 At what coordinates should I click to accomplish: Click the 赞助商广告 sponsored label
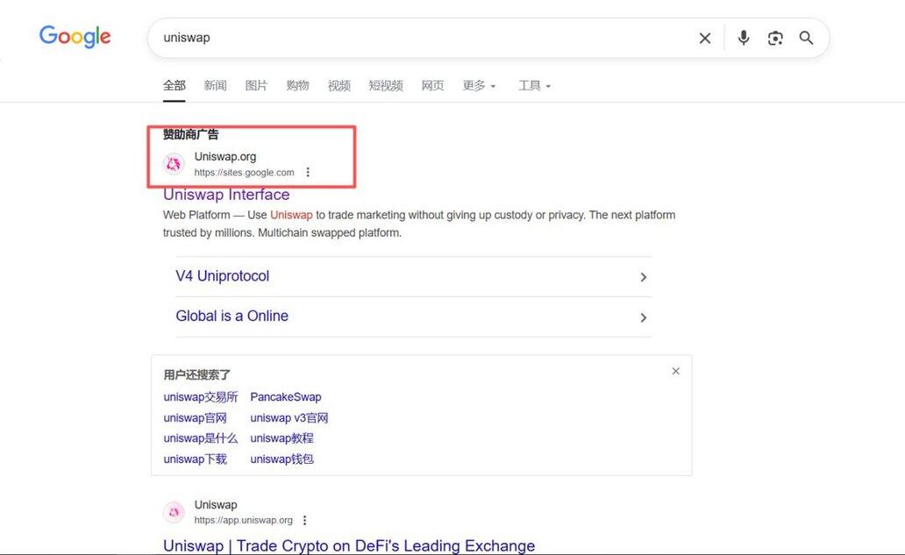(190, 134)
